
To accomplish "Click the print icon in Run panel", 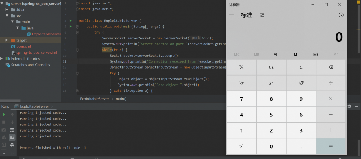I will tap(12, 145).
